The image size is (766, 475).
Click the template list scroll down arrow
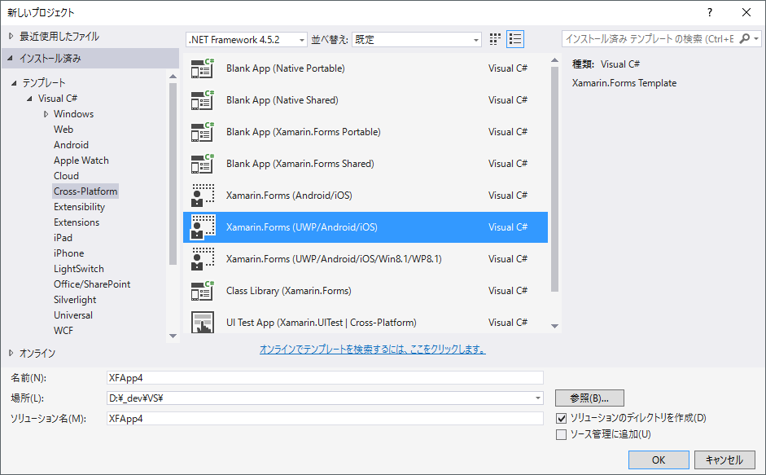554,326
